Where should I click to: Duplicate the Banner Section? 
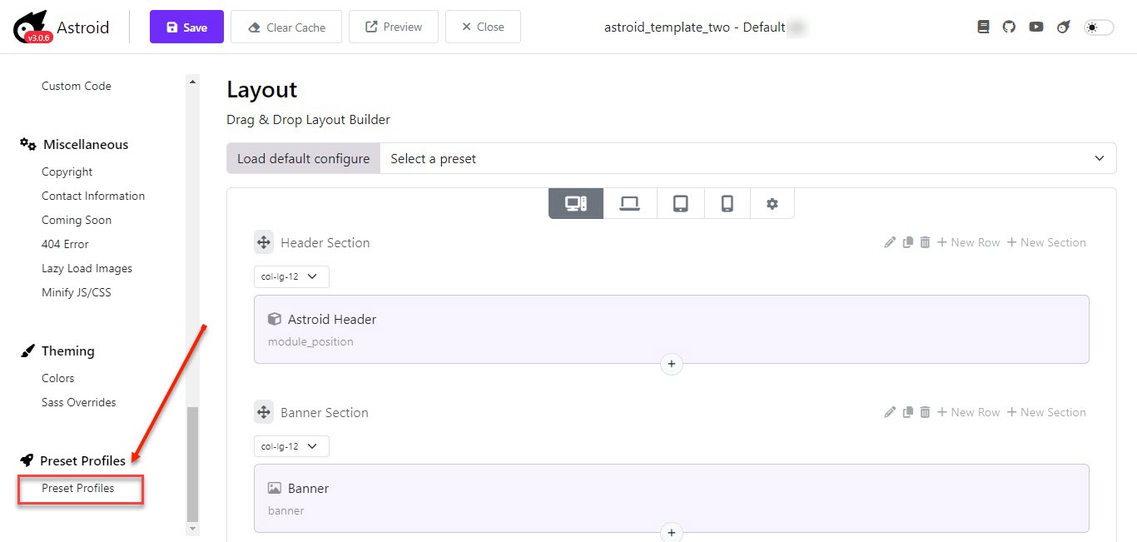point(907,412)
